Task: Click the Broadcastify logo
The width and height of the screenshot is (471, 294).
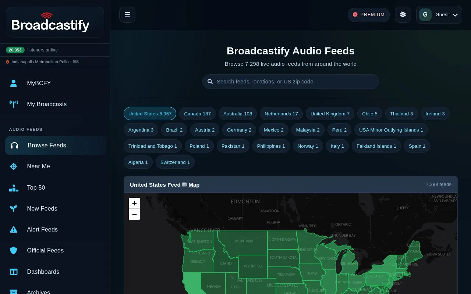Action: point(55,22)
